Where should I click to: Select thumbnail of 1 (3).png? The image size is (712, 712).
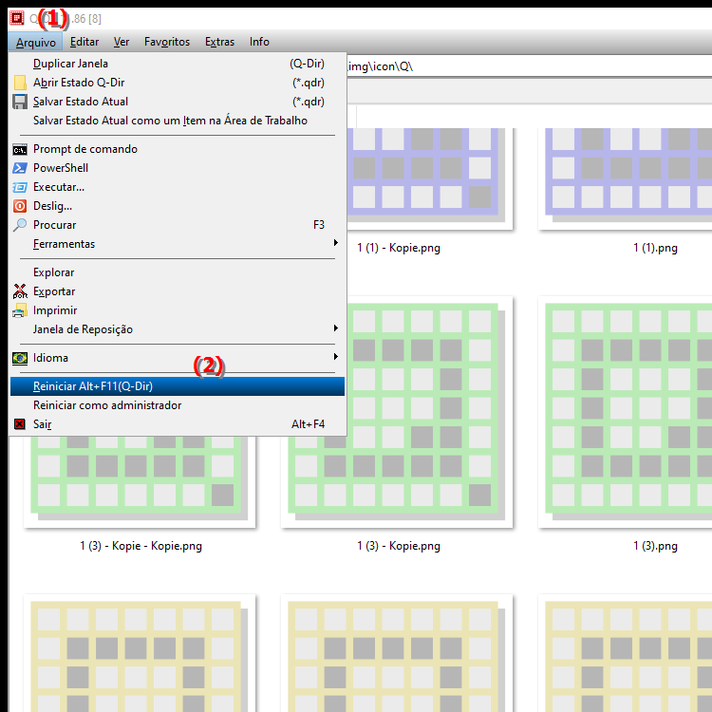tap(625, 412)
